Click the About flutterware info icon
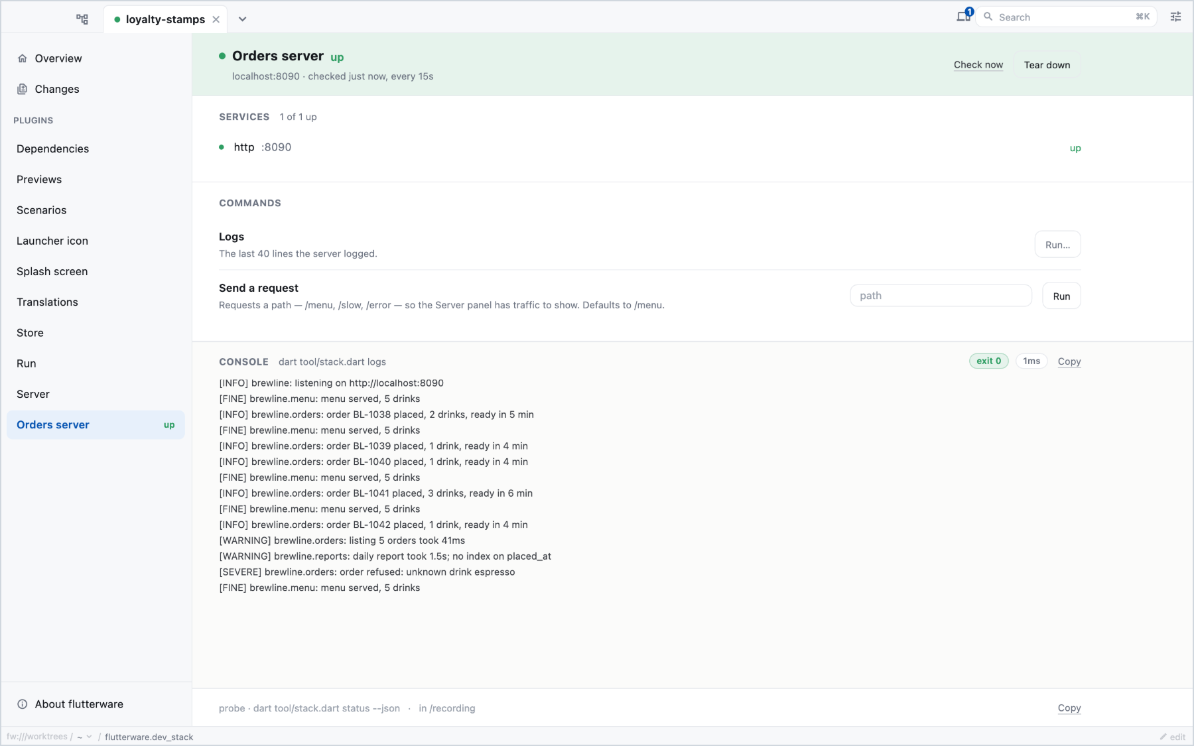This screenshot has width=1194, height=746. pyautogui.click(x=22, y=704)
